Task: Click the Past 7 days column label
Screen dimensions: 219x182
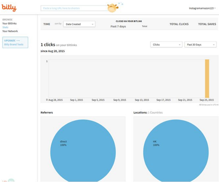Action: pyautogui.click(x=118, y=26)
